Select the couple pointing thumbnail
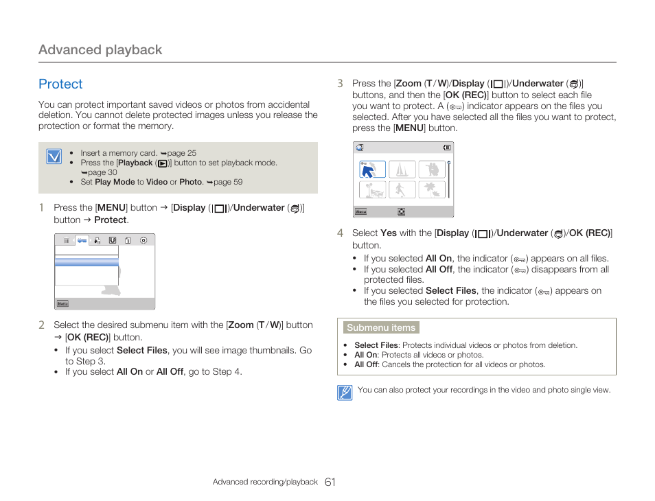The image size is (655, 501). (432, 170)
